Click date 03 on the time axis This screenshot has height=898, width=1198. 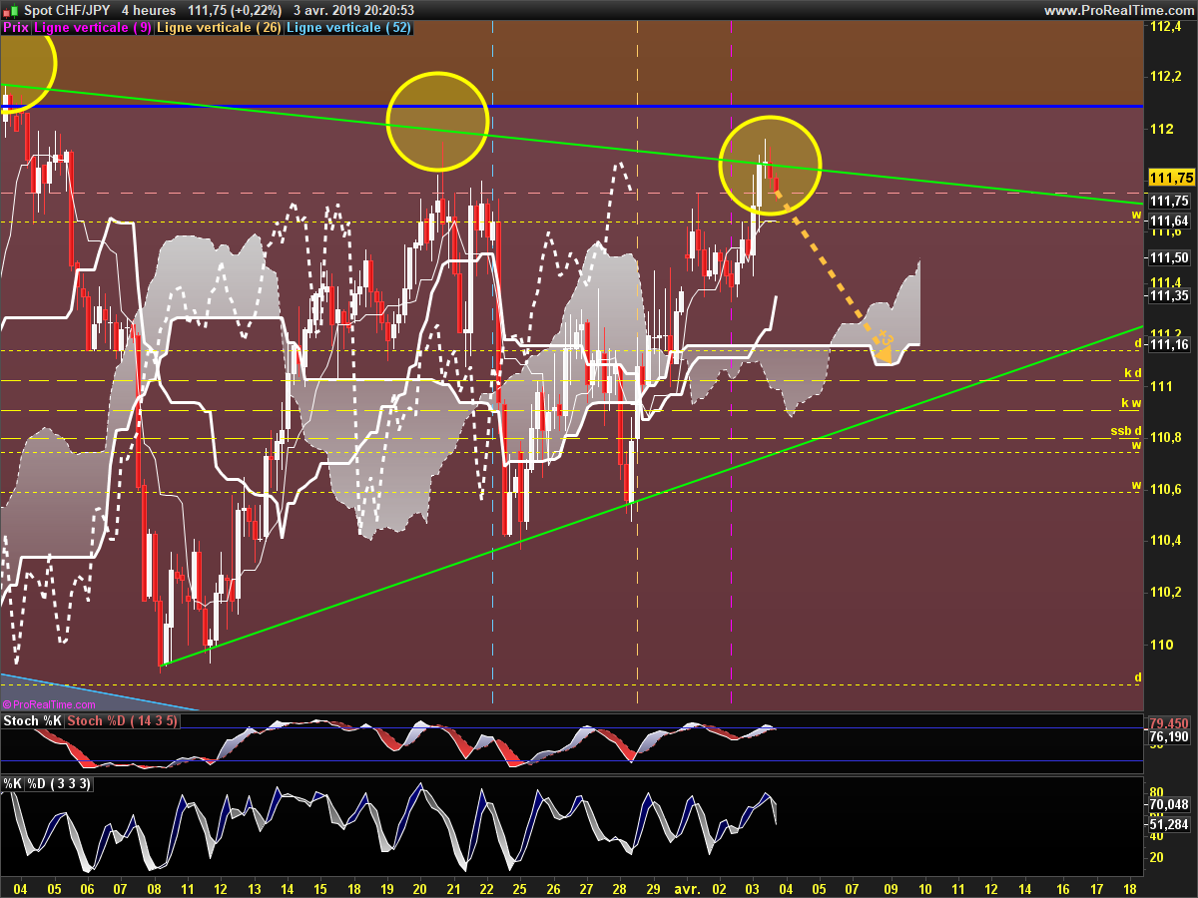[754, 887]
